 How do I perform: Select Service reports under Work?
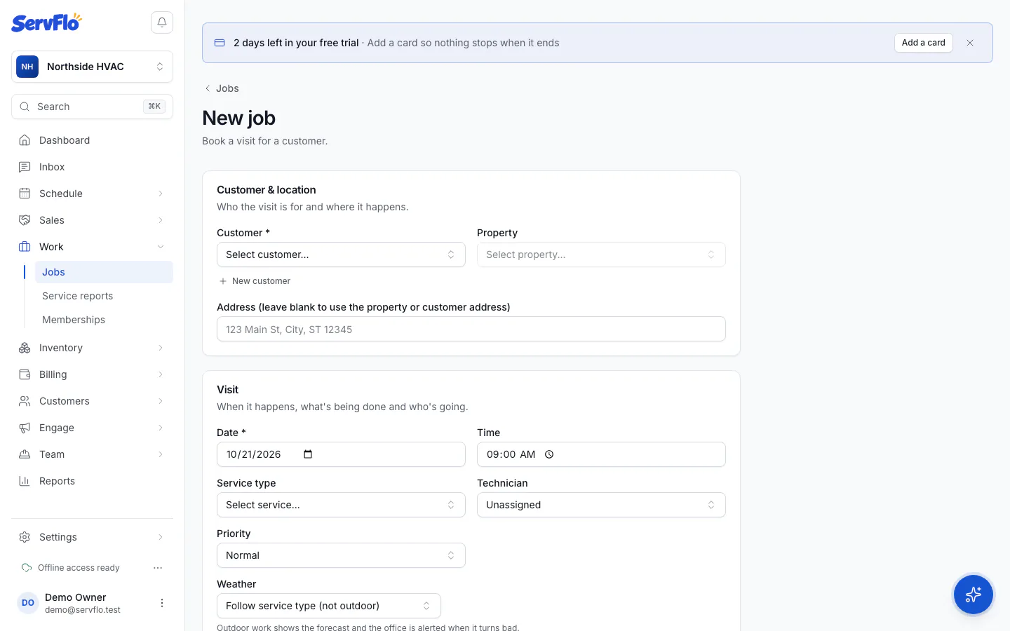pyautogui.click(x=104, y=296)
